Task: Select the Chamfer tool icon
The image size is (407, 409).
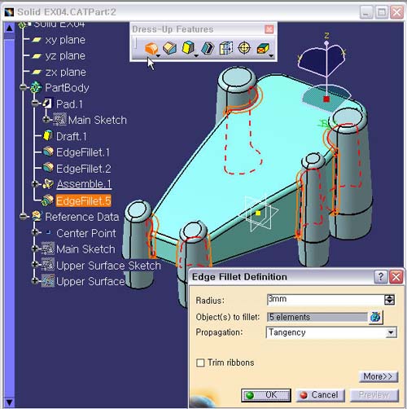Action: pos(170,48)
